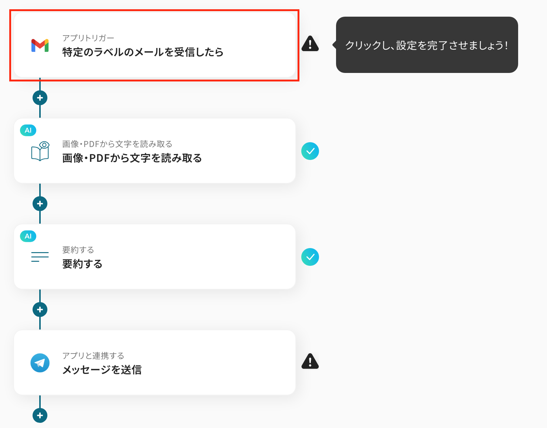Click the 特定のラベルのメールを受信したら title text
Screen dimensions: 547x428
143,52
